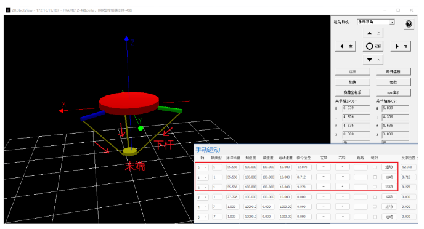Jog axis 1 with its plus button

coord(343,177)
